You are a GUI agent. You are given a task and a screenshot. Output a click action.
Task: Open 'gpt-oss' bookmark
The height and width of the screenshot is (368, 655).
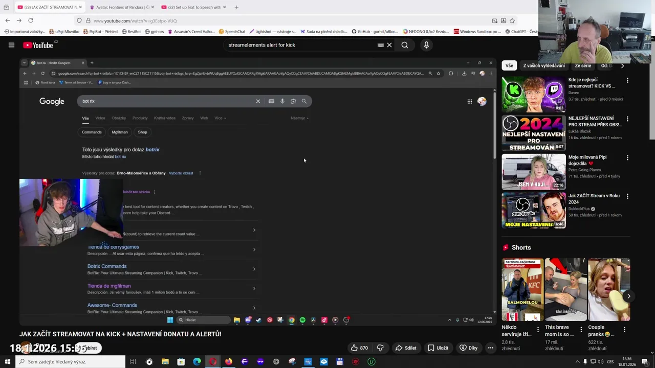coord(154,32)
